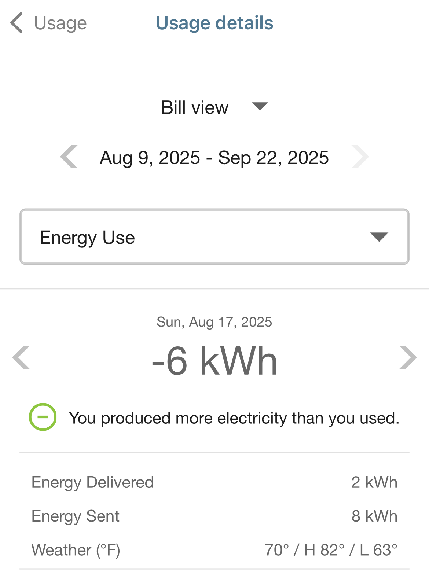Click the green minus circle icon
Screen dimensions: 429x574
(x=43, y=417)
